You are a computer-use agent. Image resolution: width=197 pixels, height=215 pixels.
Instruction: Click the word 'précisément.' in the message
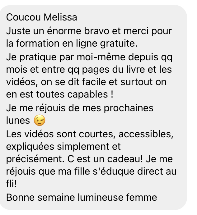35,159
